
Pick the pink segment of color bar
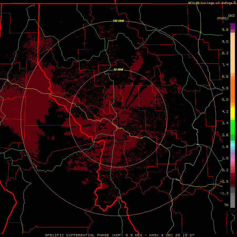(x=233, y=160)
